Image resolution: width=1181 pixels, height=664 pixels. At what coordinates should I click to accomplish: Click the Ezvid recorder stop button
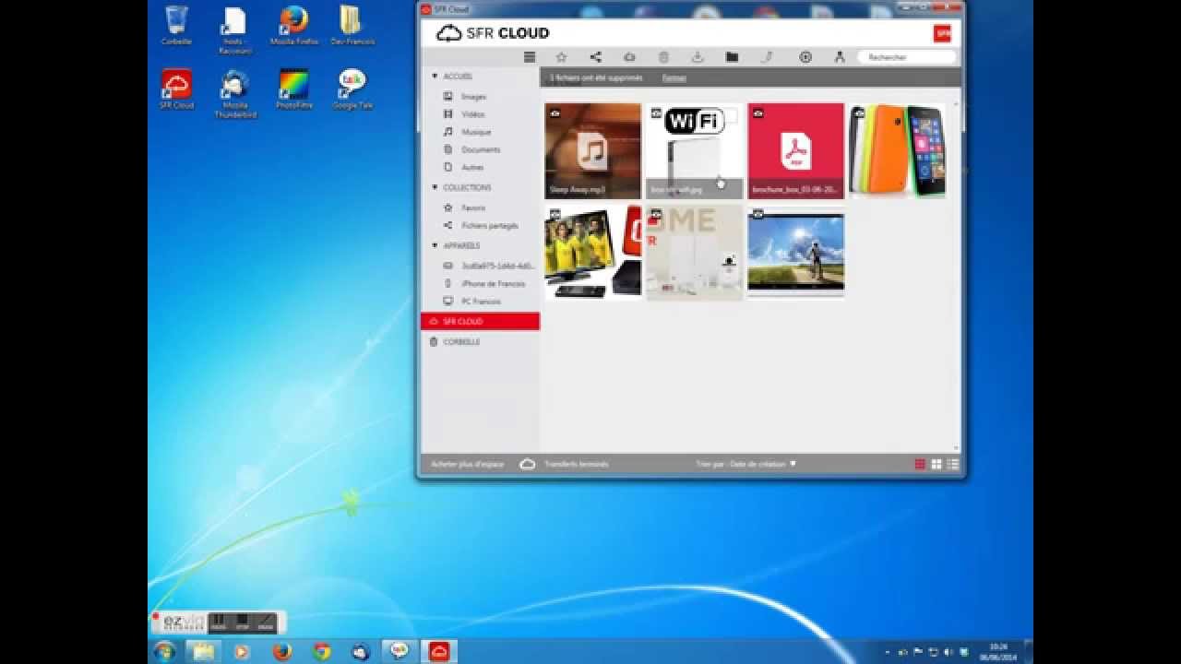click(243, 622)
